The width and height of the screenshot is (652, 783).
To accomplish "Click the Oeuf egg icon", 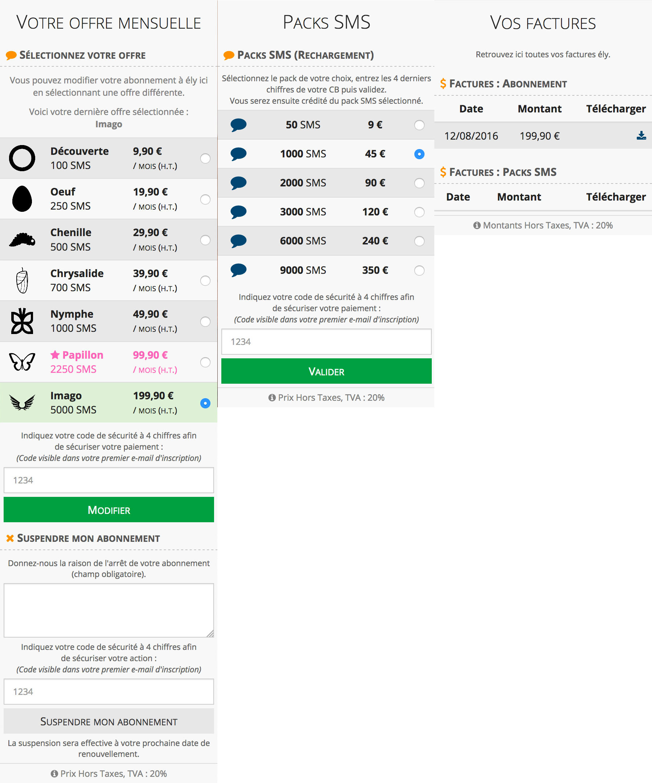I will click(22, 198).
